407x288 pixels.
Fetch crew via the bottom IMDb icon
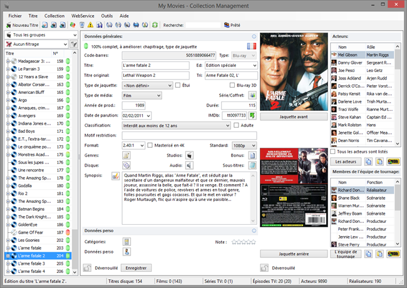tap(393, 254)
